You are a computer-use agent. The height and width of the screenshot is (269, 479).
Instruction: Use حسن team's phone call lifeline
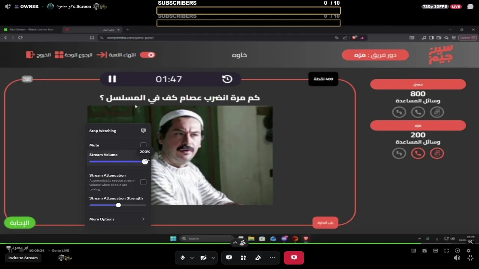pos(418,112)
